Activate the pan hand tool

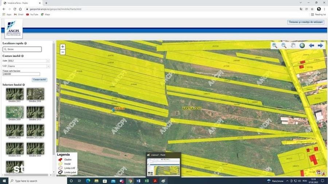[x=293, y=45]
